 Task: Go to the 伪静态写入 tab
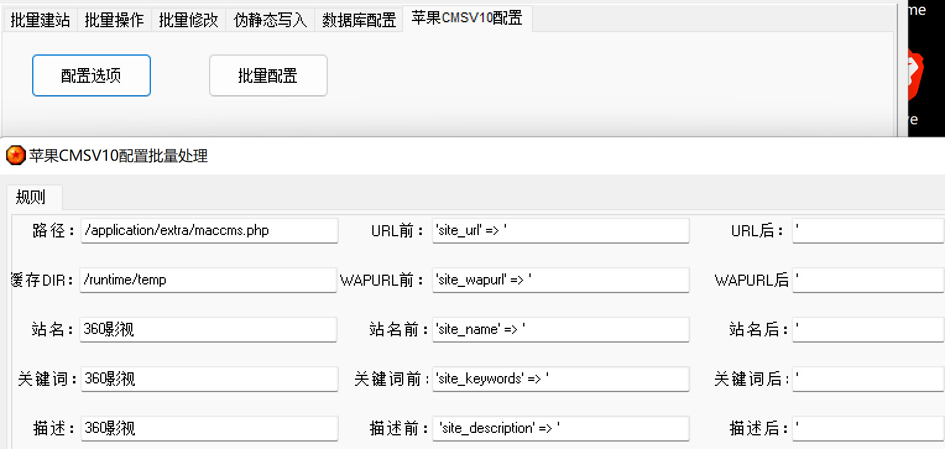[270, 20]
